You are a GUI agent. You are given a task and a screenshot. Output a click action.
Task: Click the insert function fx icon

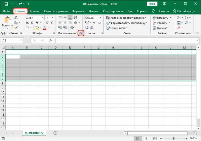pos(51,40)
